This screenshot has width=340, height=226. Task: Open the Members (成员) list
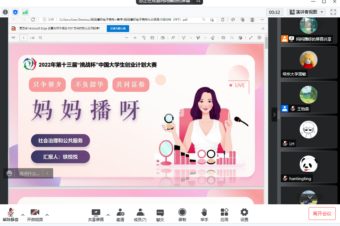coord(140,213)
